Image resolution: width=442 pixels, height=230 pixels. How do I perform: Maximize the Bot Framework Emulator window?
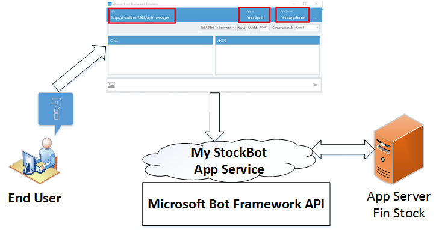click(305, 4)
